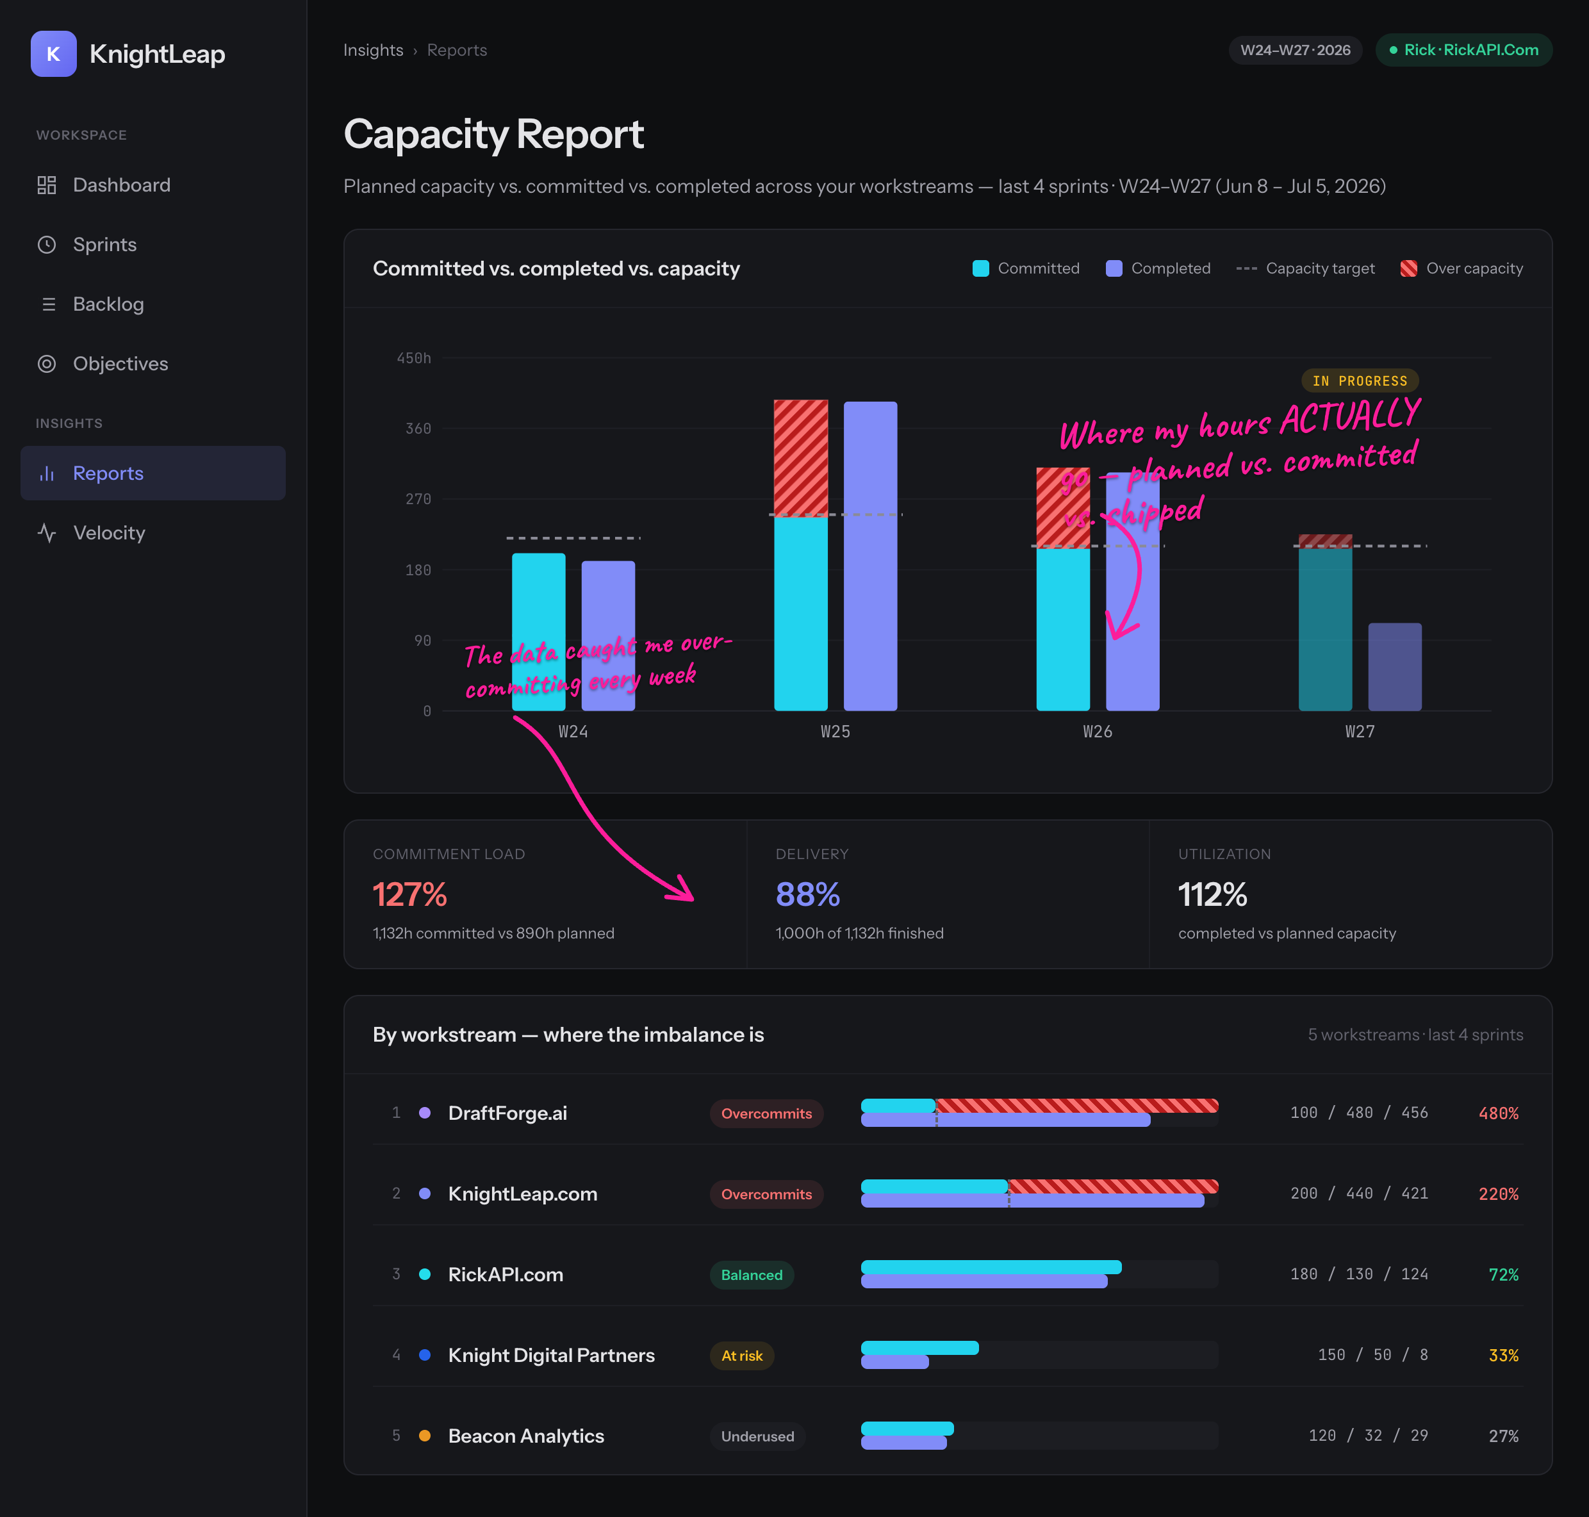Click the Objectives target icon
1589x1517 pixels.
(x=47, y=364)
